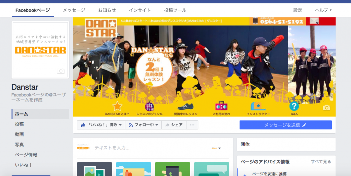Click the envelope mail icon in banner
The width and height of the screenshot is (351, 176).
pos(314,21)
